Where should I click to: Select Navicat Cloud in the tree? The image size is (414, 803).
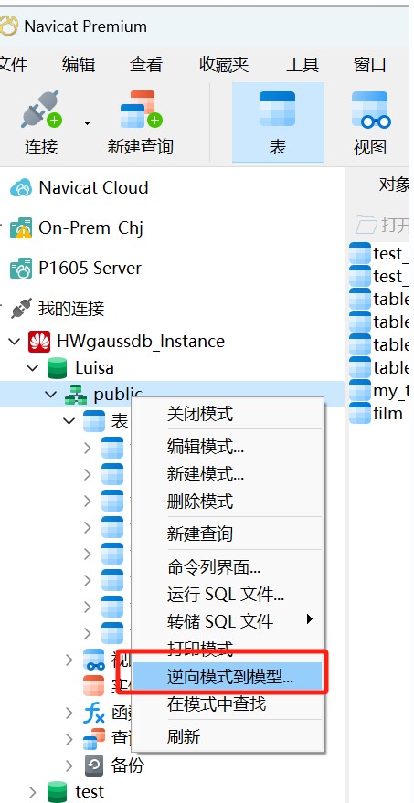(93, 187)
